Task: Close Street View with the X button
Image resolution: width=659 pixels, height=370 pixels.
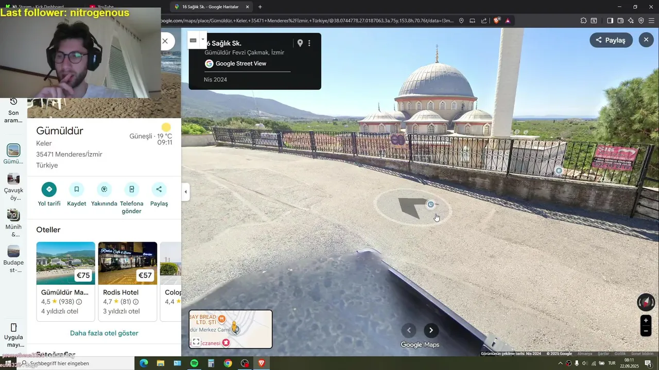Action: (646, 40)
